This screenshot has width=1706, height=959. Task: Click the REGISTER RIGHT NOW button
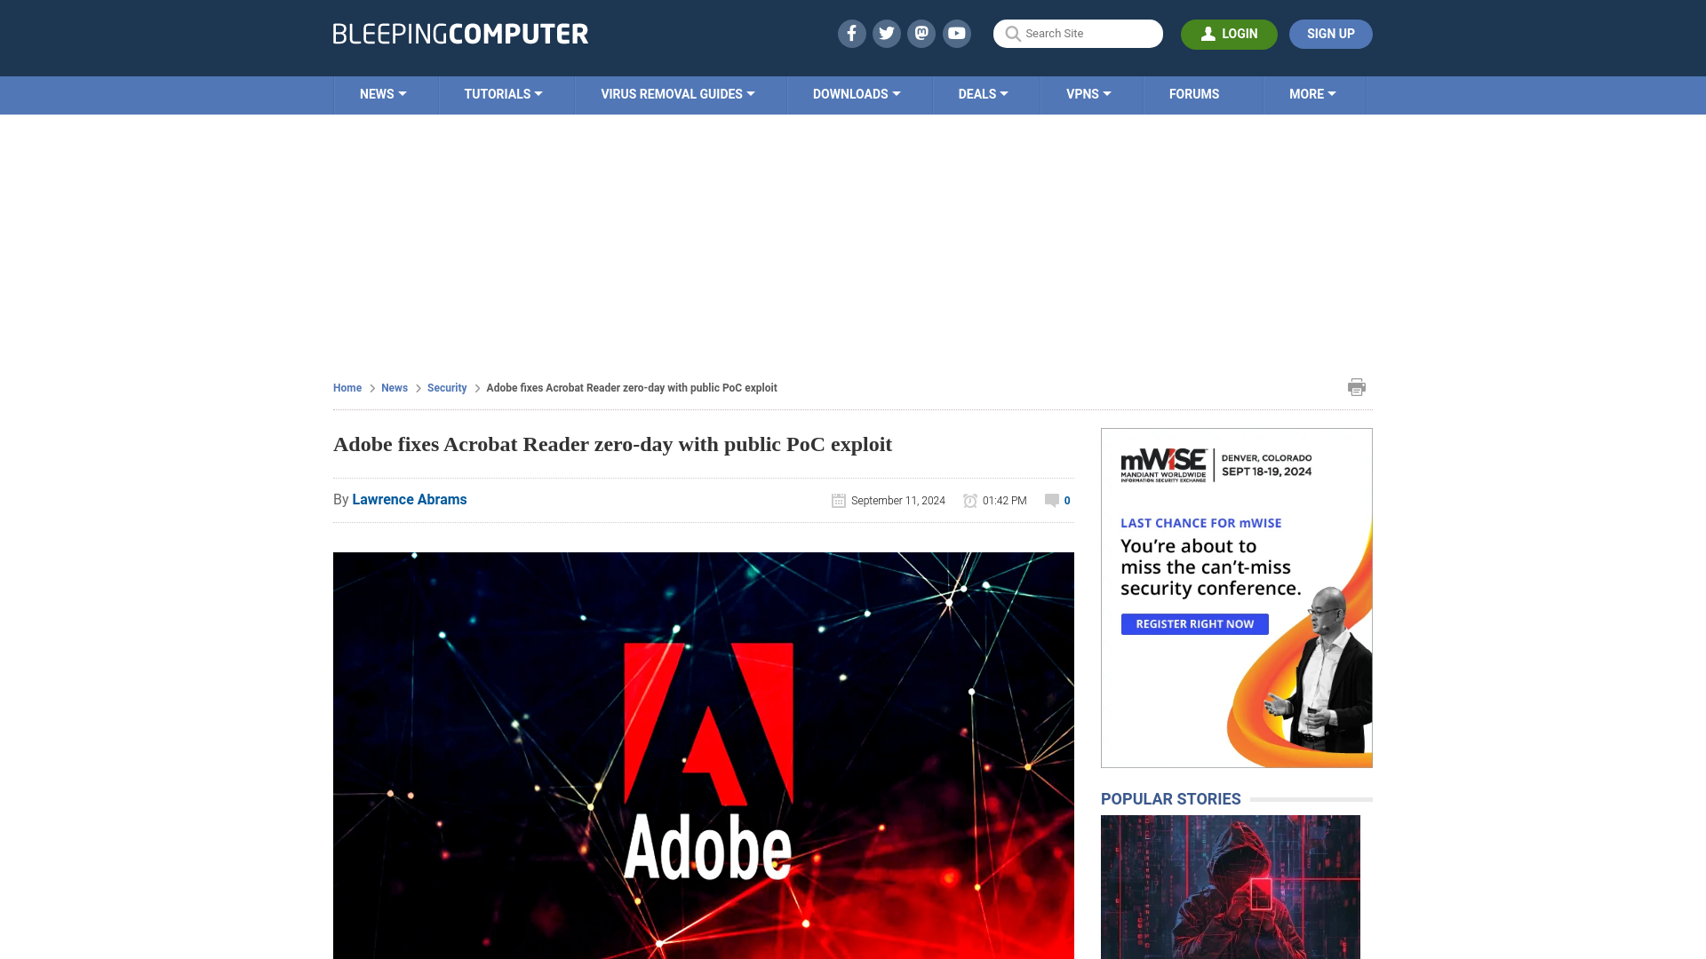pyautogui.click(x=1194, y=624)
